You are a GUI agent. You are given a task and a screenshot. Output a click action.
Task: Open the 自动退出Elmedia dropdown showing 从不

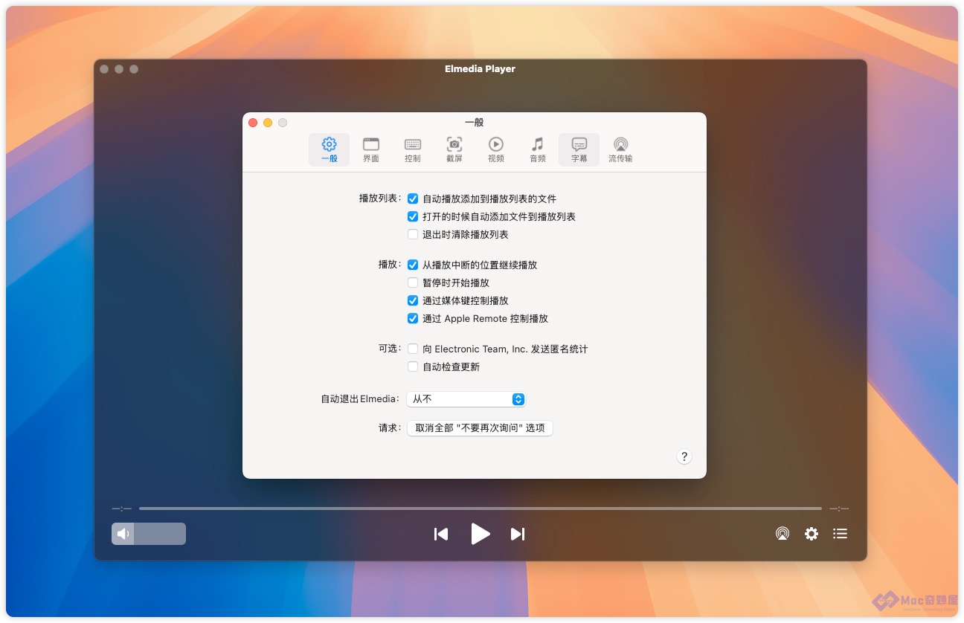point(466,399)
